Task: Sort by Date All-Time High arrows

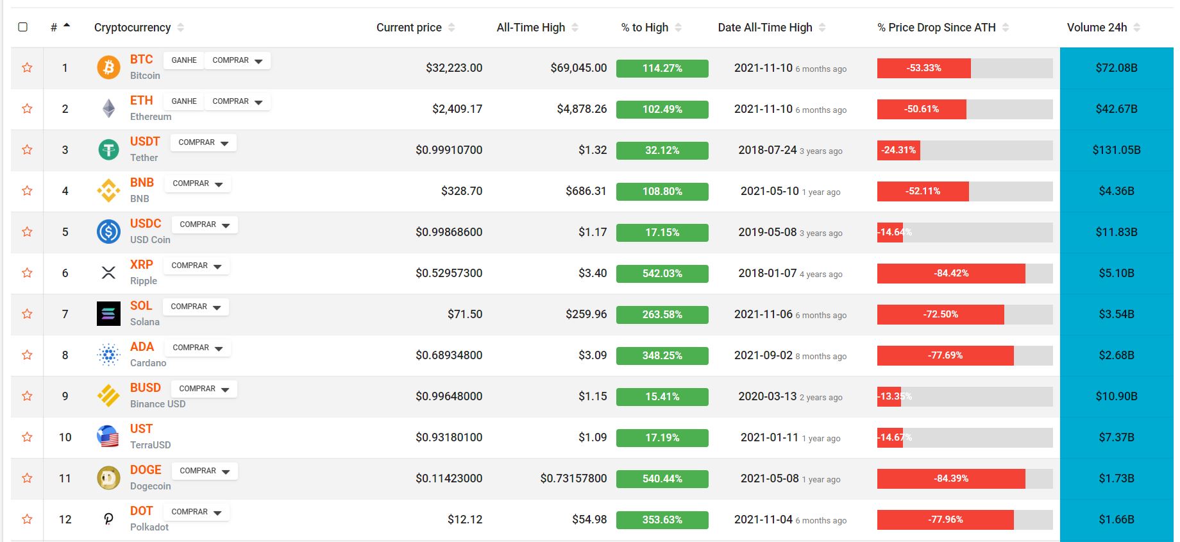Action: (x=822, y=28)
